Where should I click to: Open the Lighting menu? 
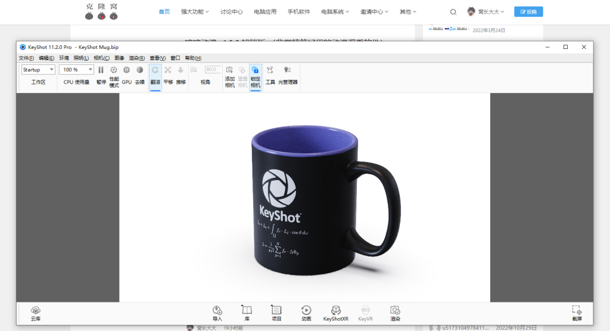coord(81,58)
